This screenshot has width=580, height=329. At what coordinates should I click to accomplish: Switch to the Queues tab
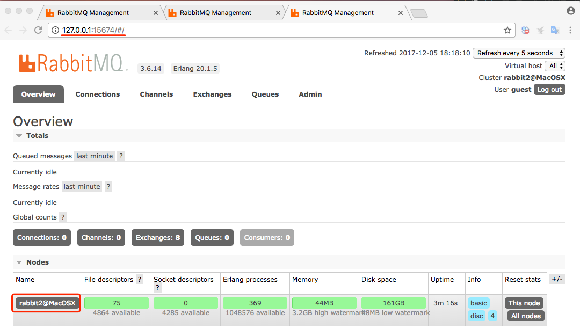tap(265, 94)
